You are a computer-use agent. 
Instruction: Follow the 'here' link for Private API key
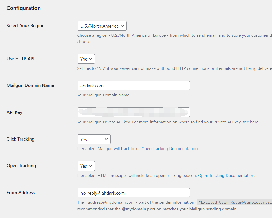coord(254,122)
